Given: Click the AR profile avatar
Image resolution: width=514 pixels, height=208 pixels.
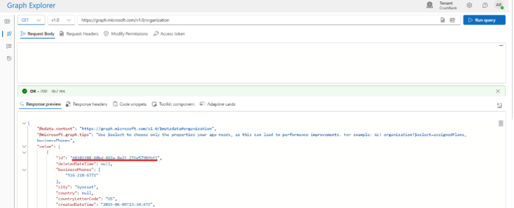Looking at the screenshot, I should click(499, 5).
